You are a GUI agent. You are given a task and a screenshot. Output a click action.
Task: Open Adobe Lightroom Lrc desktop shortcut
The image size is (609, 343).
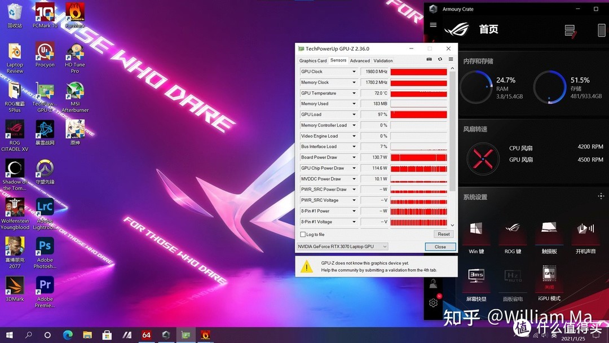(45, 214)
